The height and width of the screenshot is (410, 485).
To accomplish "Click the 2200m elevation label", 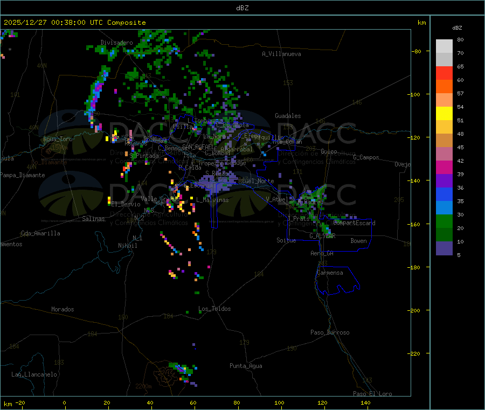I will (x=143, y=386).
